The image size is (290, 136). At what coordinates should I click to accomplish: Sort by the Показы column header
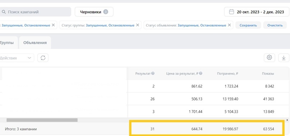tap(268, 73)
